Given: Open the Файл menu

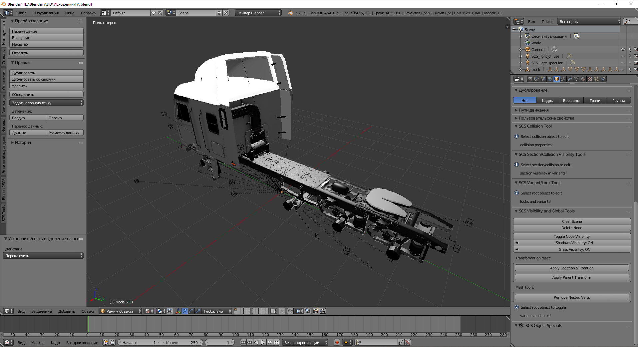Looking at the screenshot, I should 22,13.
